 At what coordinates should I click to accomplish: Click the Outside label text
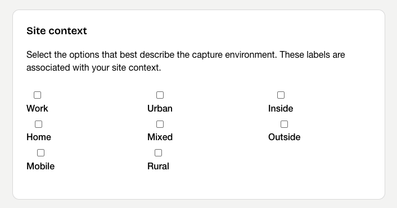(285, 137)
